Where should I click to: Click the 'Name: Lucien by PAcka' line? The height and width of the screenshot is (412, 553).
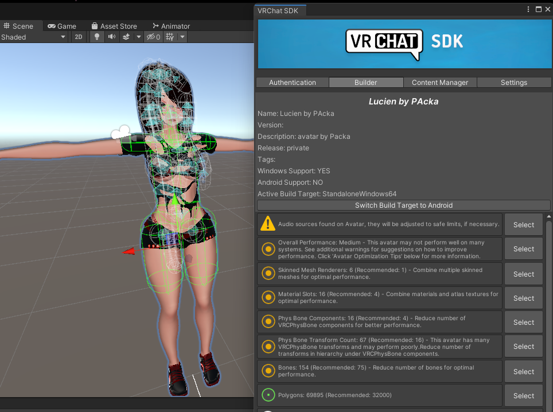pyautogui.click(x=296, y=114)
